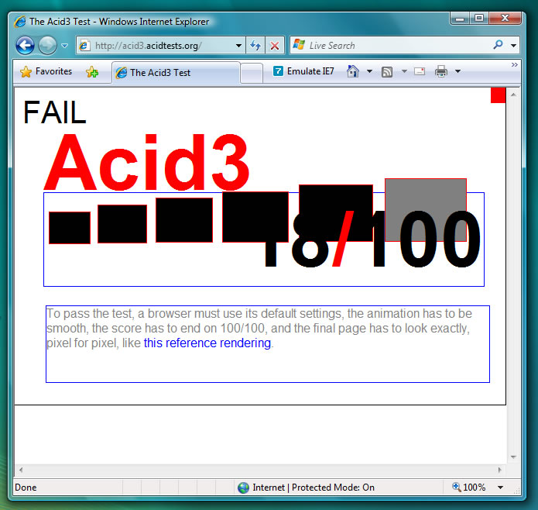Open the Favorites button
The width and height of the screenshot is (538, 510).
click(x=46, y=71)
